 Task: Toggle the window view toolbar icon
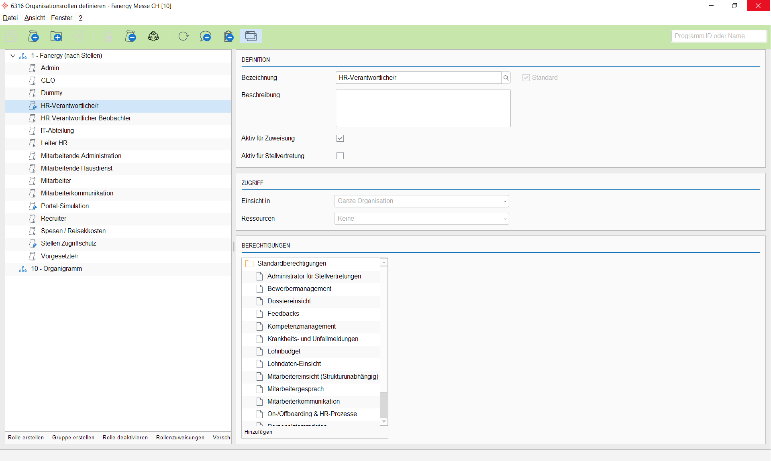pyautogui.click(x=251, y=36)
